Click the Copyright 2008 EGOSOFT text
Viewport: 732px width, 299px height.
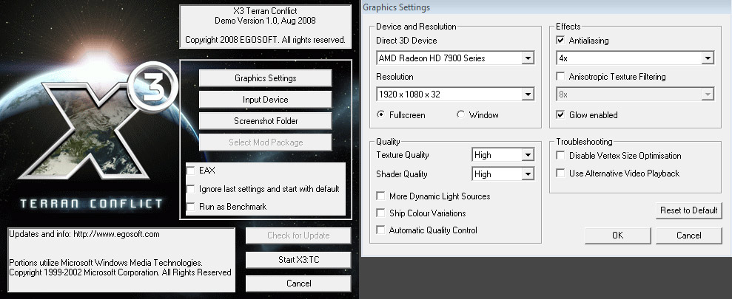click(x=265, y=40)
